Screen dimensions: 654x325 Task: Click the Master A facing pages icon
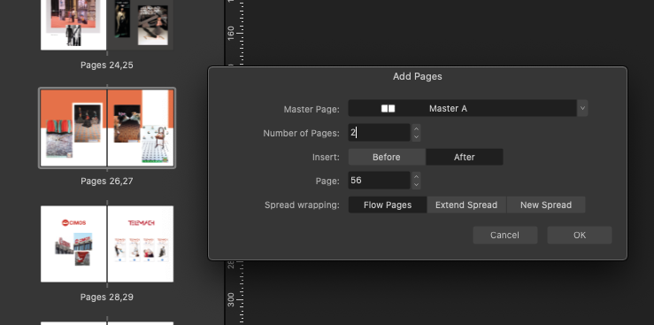coord(388,108)
